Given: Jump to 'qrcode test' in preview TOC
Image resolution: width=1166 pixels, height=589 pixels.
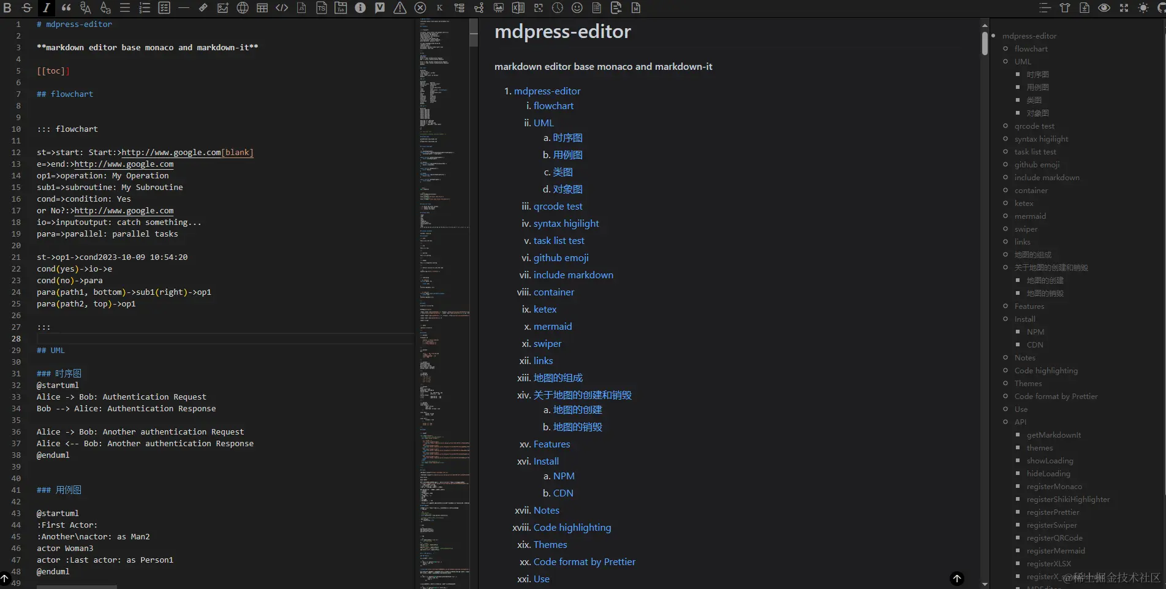Looking at the screenshot, I should (x=558, y=206).
